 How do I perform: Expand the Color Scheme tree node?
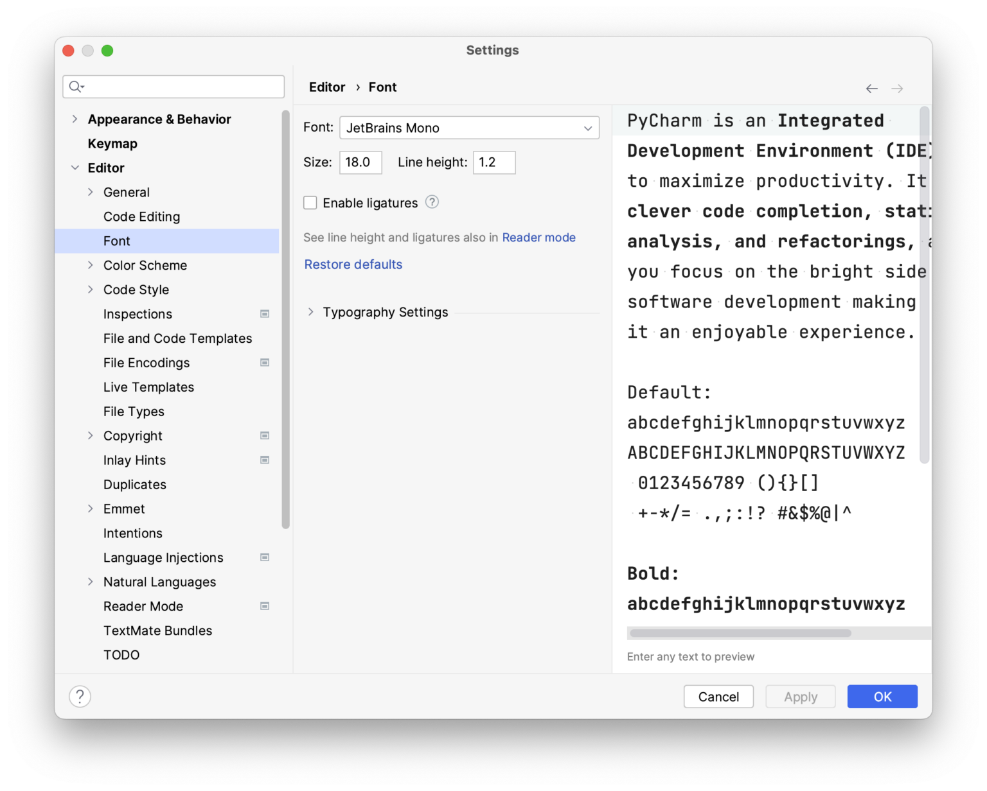tap(91, 265)
